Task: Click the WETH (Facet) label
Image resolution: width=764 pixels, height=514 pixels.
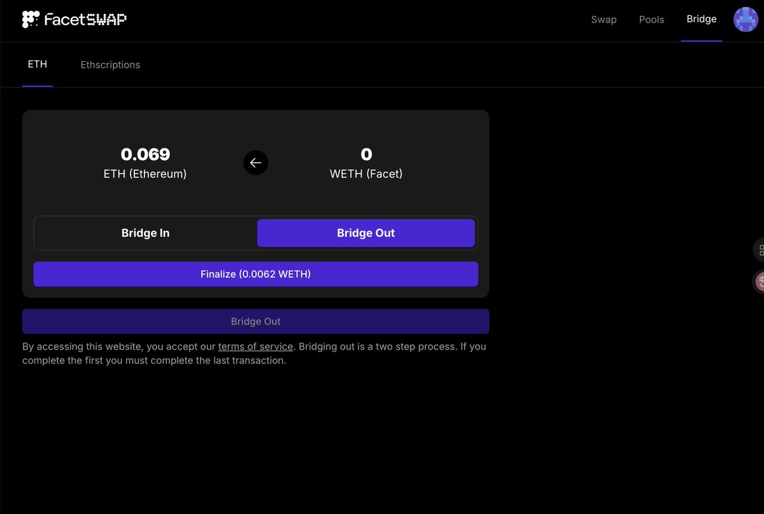Action: point(366,173)
